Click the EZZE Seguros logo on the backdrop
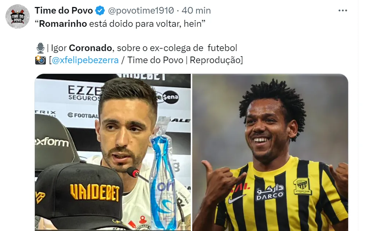 click(84, 93)
